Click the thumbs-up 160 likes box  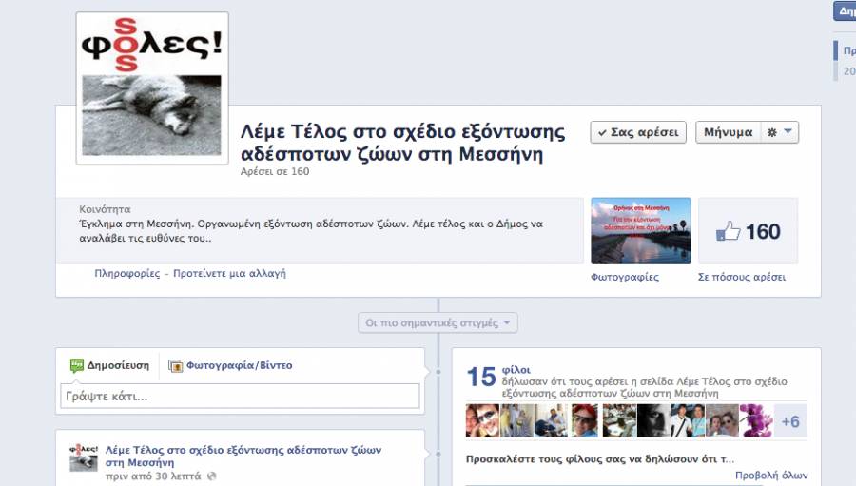(x=748, y=231)
